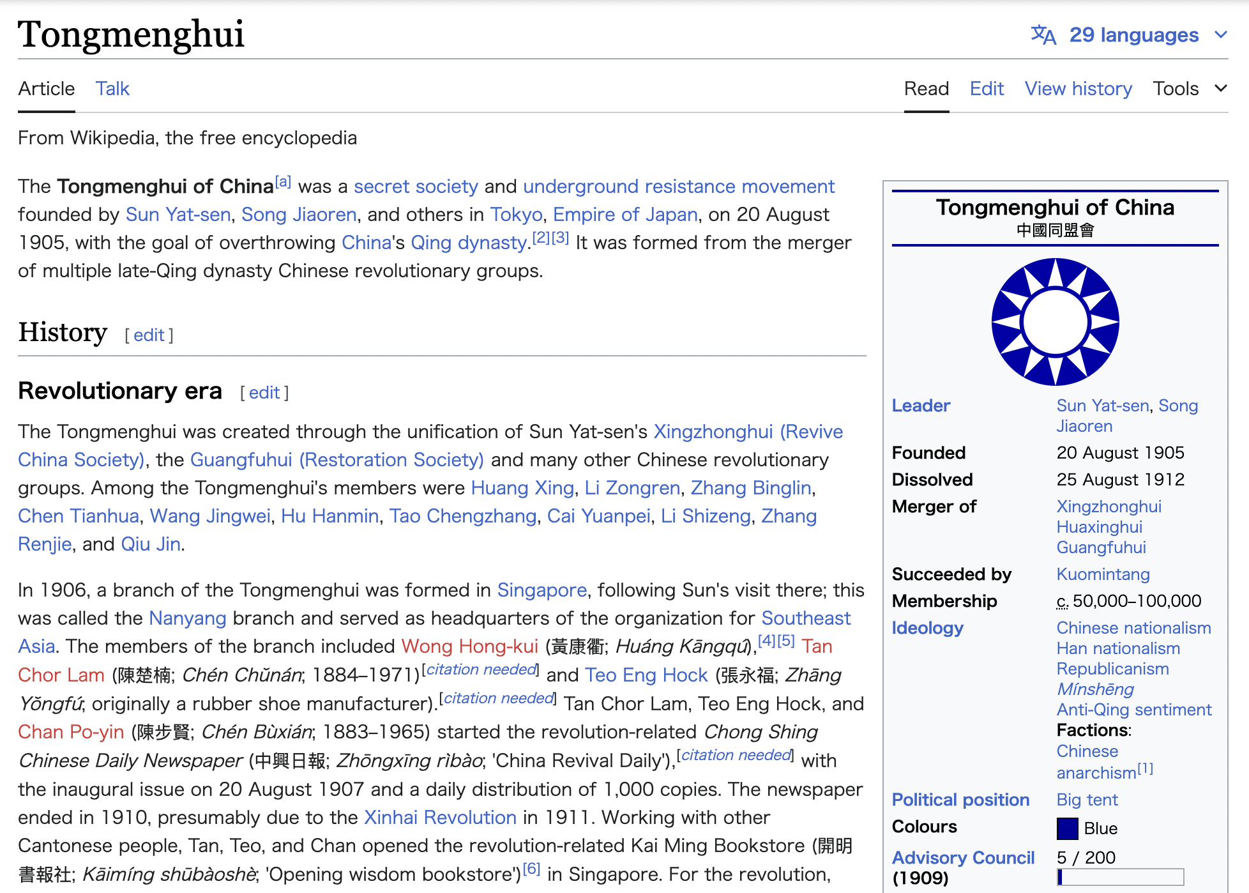Open the Anti-Qing sentiment link
This screenshot has width=1249, height=893.
point(1134,710)
